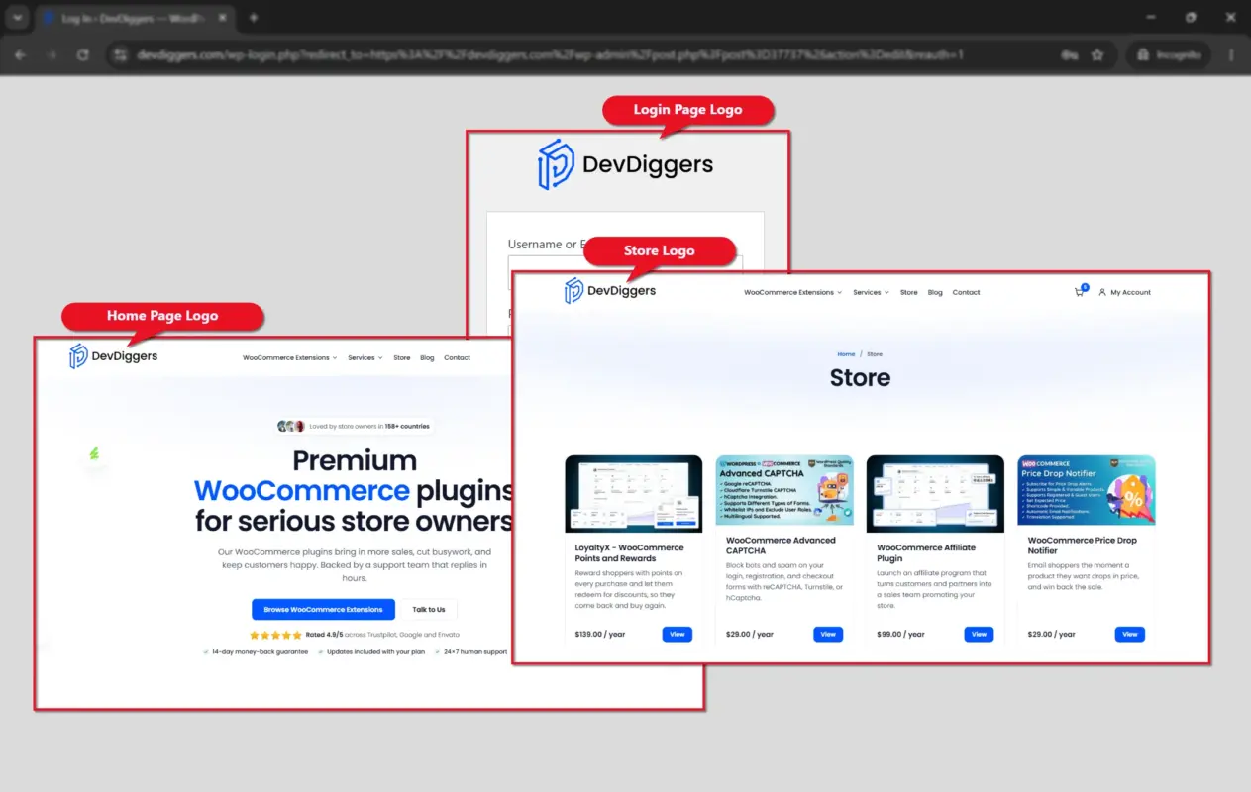Open Store link in the store page navigation
Viewport: 1251px width, 792px height.
point(908,292)
